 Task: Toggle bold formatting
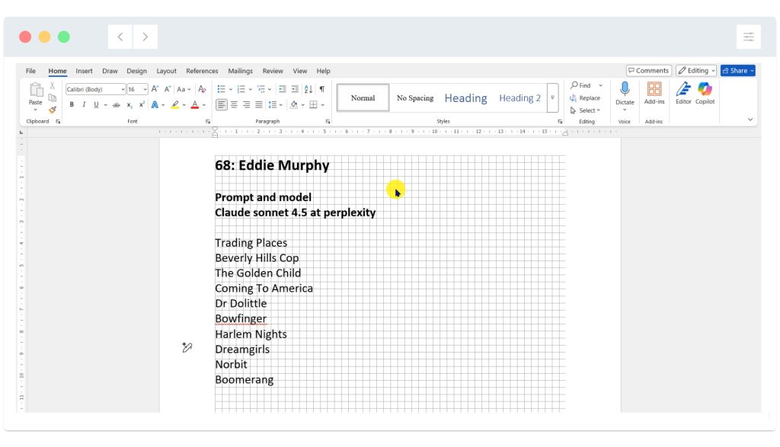pyautogui.click(x=72, y=105)
